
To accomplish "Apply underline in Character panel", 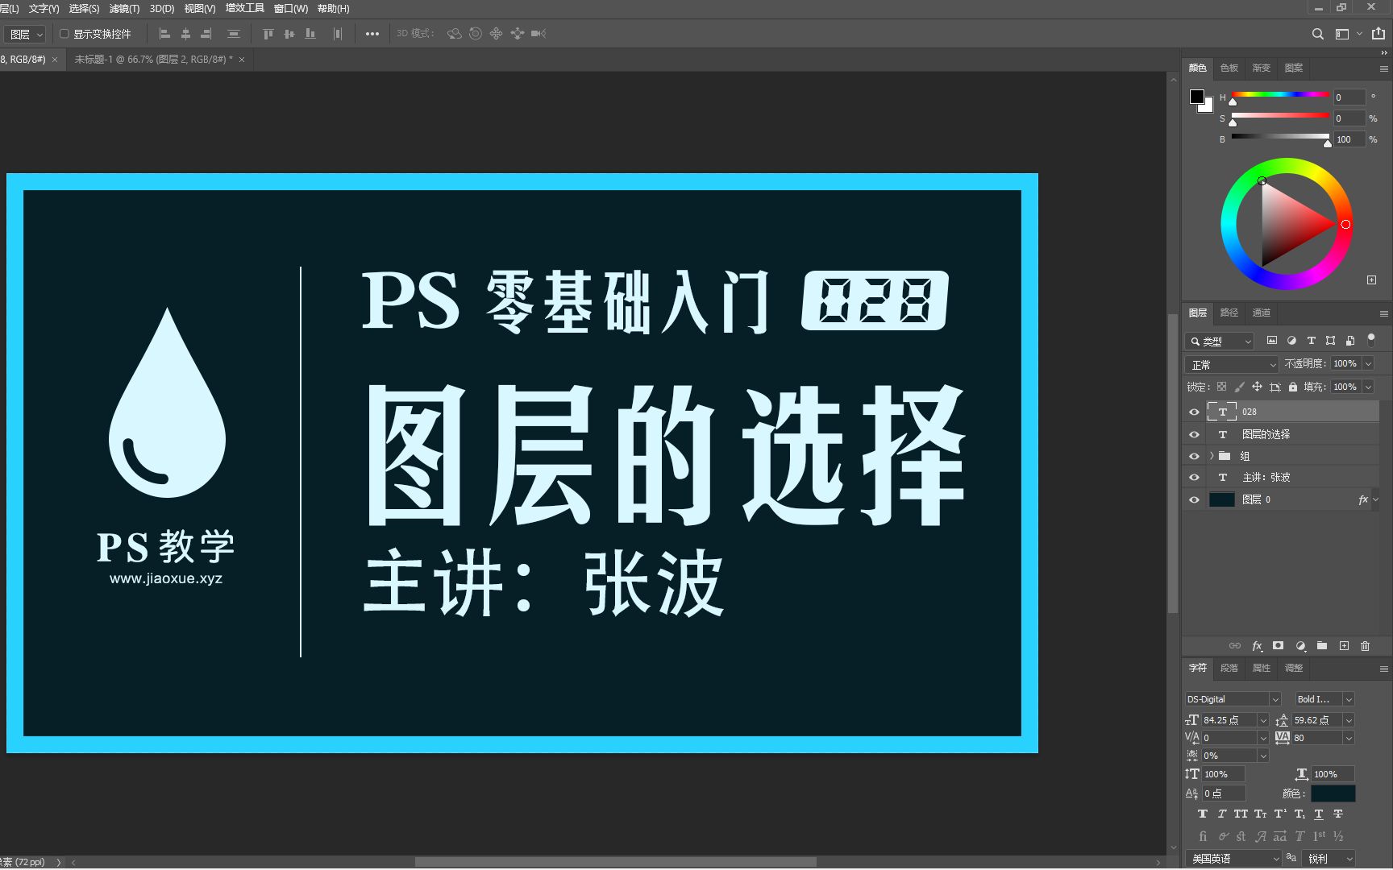I will point(1318,814).
